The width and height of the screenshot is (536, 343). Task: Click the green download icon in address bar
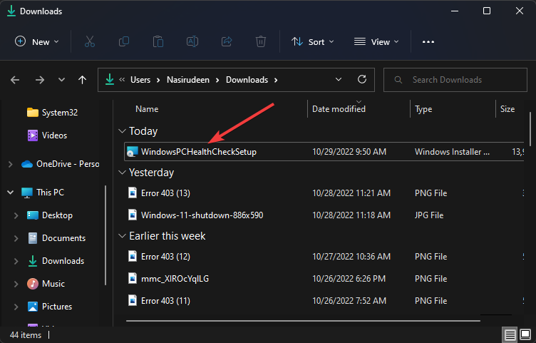tap(110, 79)
